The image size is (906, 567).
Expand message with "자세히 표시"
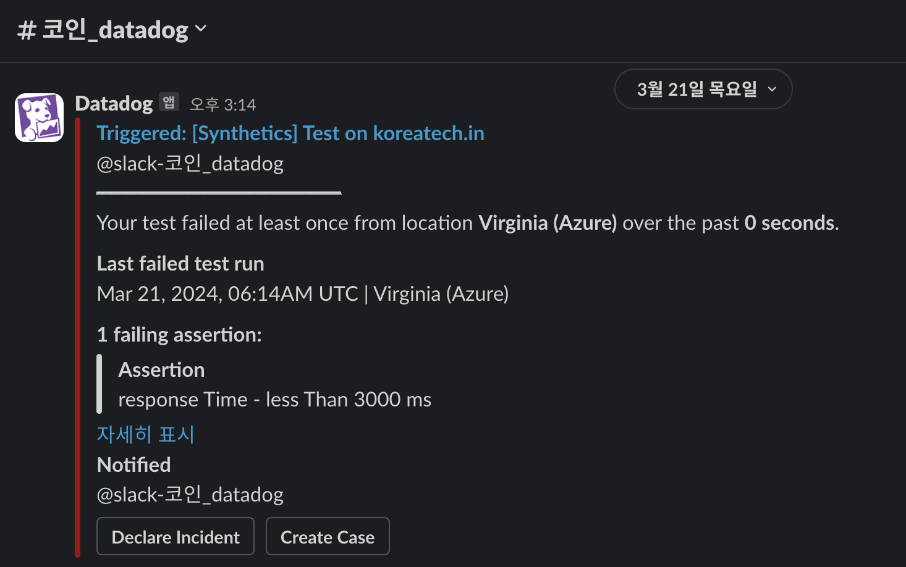pos(145,434)
